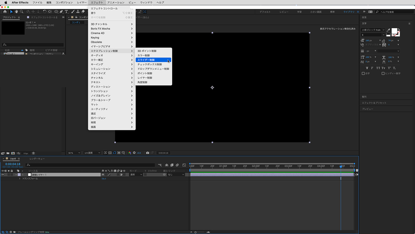Switch to the レンダーキュー tab
Image resolution: width=415 pixels, height=234 pixels.
tap(37, 159)
